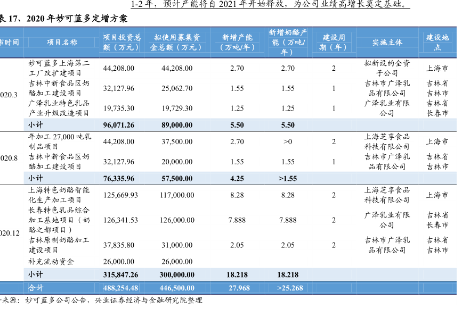Click the "建设地点" column header
Image resolution: width=462 pixels, height=309 pixels.
click(437, 43)
